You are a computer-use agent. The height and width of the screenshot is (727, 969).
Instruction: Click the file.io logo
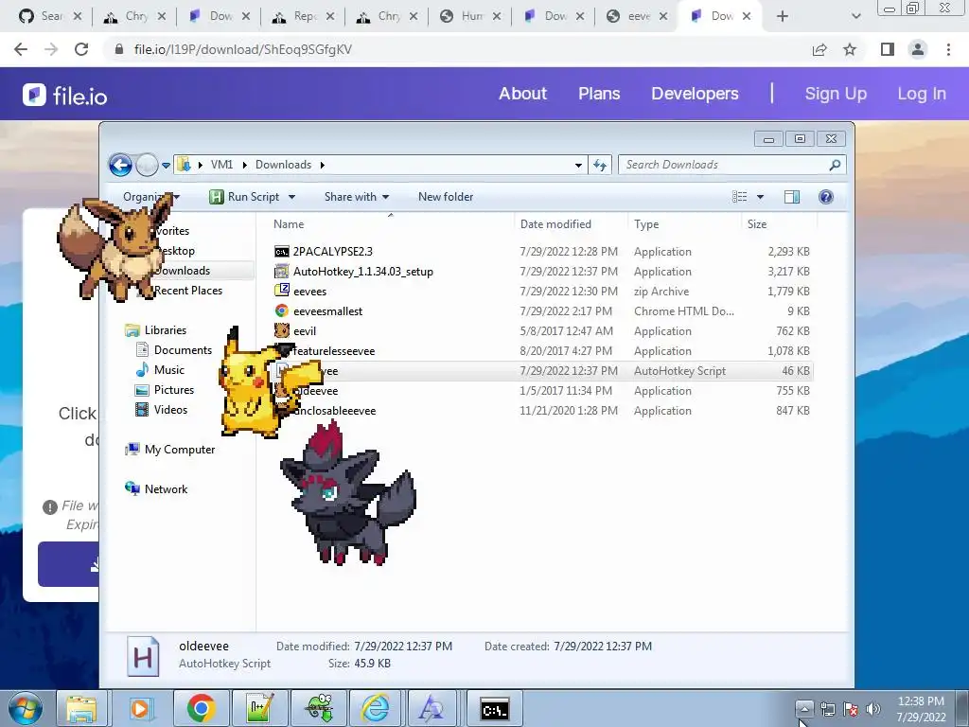click(65, 96)
